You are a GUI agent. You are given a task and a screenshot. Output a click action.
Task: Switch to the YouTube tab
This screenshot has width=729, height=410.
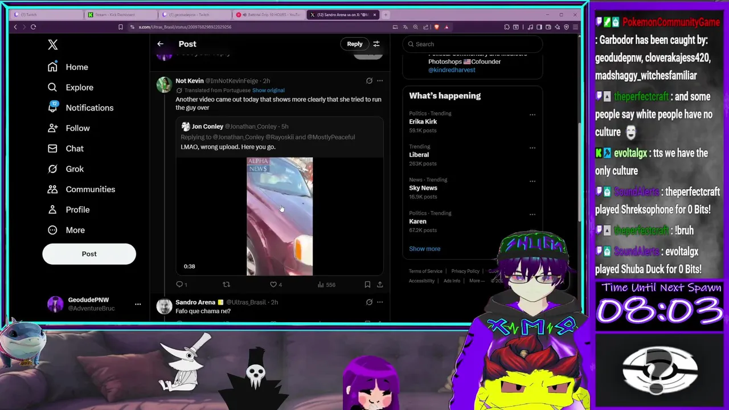point(268,15)
